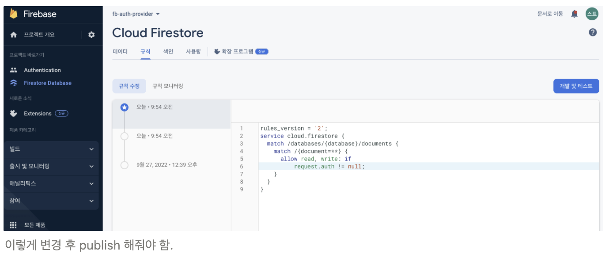Select Firestore Database in the sidebar
This screenshot has height=261, width=613.
click(x=46, y=83)
